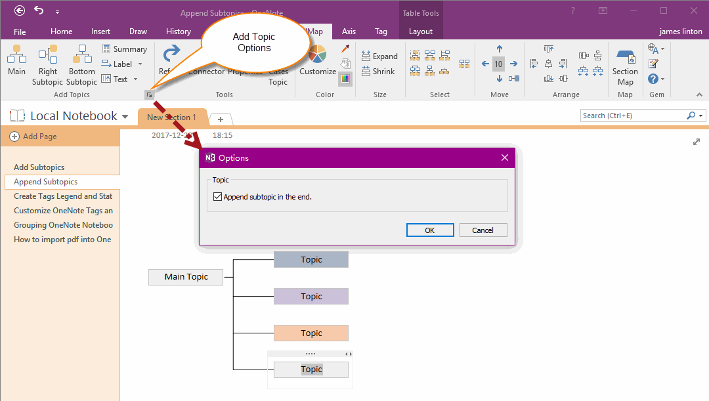The width and height of the screenshot is (709, 401).
Task: Open the Add Topics dialog launcher
Action: pos(149,95)
